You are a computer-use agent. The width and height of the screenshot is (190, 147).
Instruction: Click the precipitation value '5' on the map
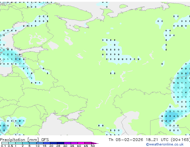[x=4, y=125]
